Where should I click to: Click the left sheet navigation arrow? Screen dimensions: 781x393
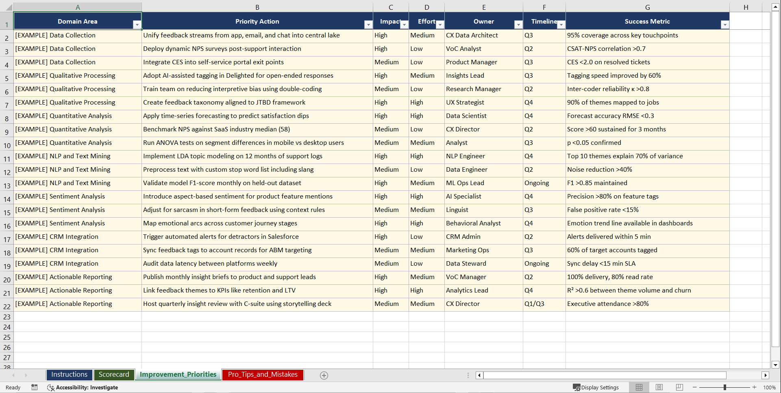coord(13,375)
